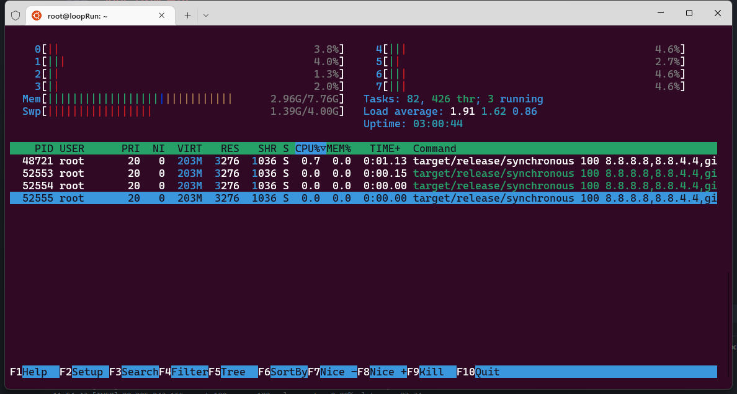Viewport: 737px width, 394px height.
Task: Minimize the terminal window
Action: (x=661, y=12)
